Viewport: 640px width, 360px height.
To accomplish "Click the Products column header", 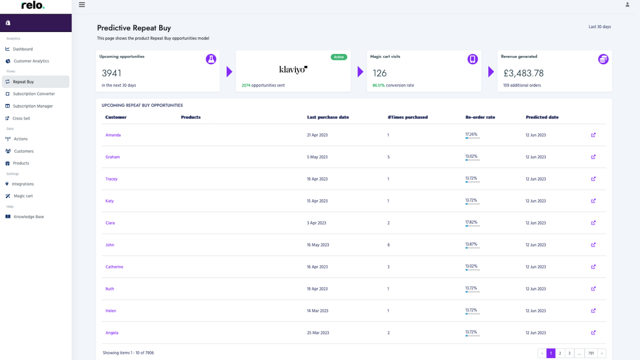I will 190,117.
